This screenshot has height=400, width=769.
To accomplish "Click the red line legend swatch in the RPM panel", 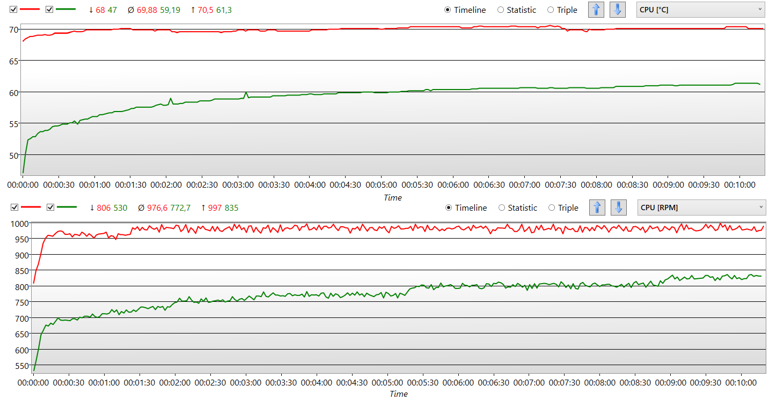I will [31, 208].
